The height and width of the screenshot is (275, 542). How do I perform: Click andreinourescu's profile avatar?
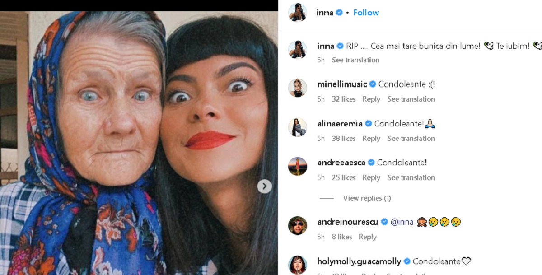click(298, 226)
